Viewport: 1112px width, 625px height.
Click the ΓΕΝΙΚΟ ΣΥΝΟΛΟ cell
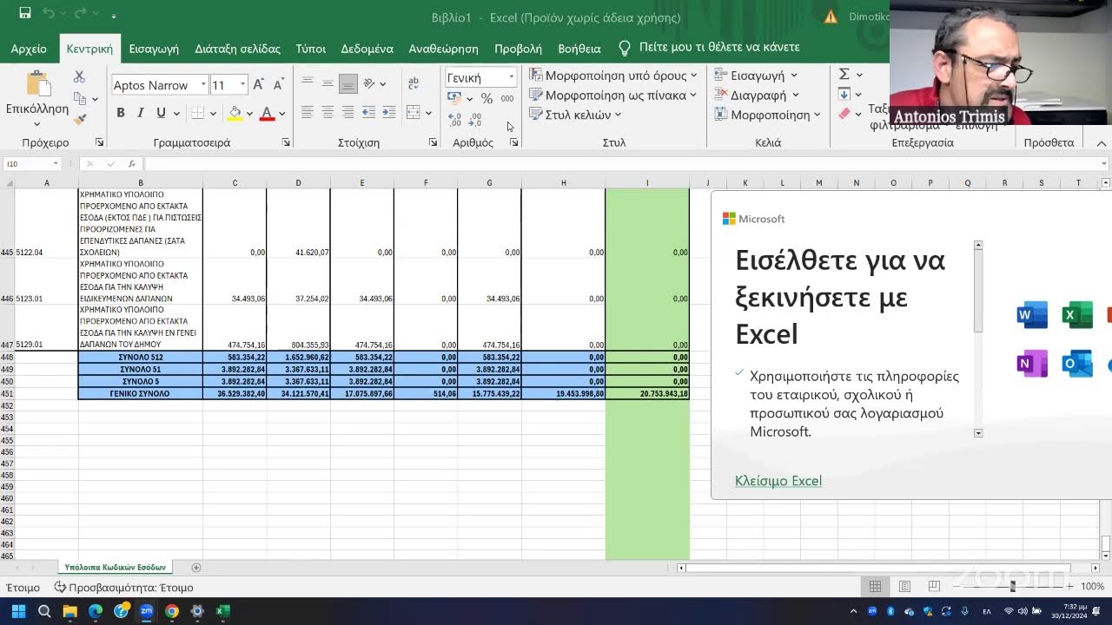pos(140,394)
